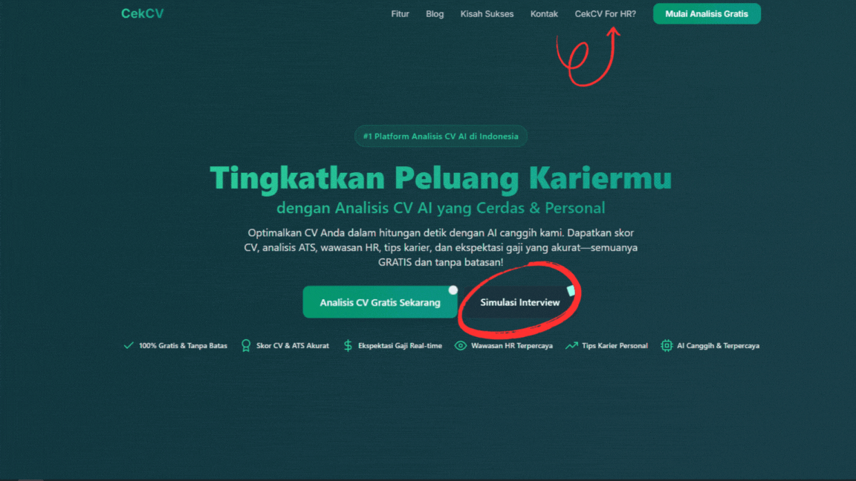The width and height of the screenshot is (856, 481).
Task: Open the Blog page link
Action: (x=435, y=14)
